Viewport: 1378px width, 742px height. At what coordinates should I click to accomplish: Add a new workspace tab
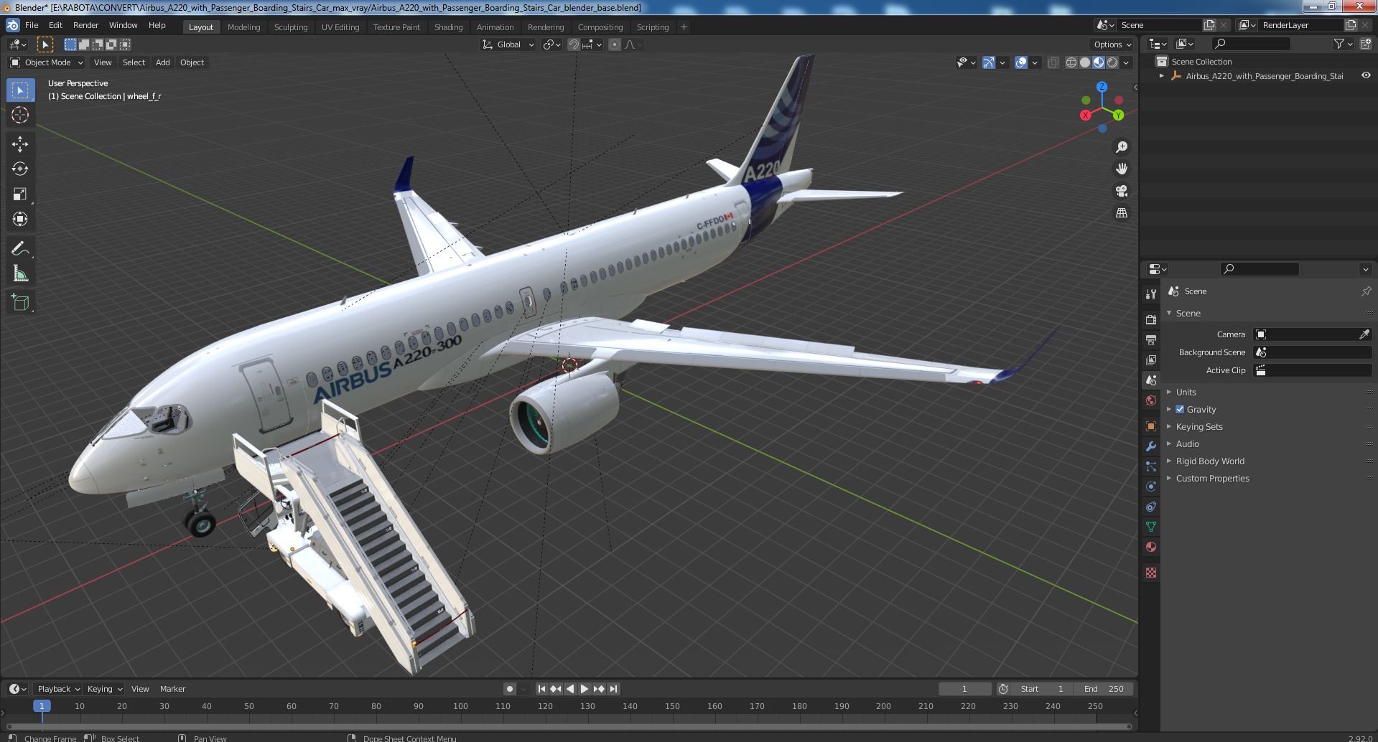tap(684, 27)
